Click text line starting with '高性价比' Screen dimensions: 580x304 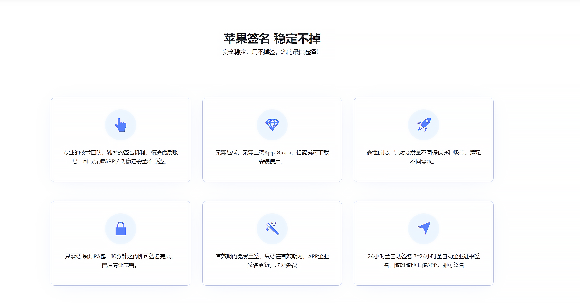(x=424, y=152)
